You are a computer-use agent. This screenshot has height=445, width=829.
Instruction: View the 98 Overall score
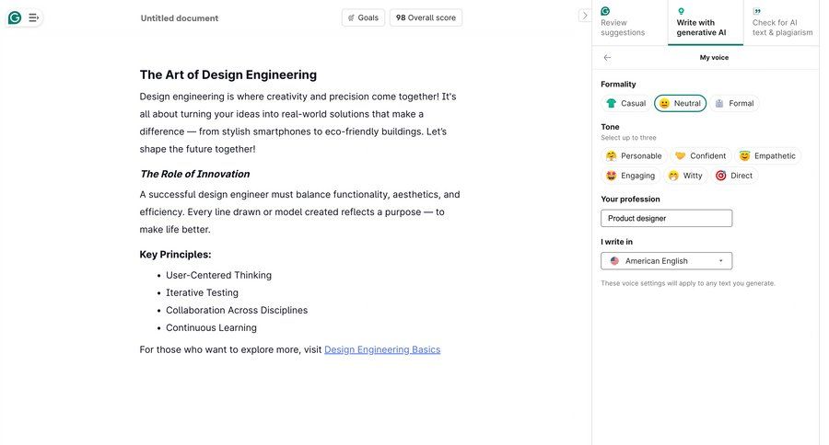point(426,17)
